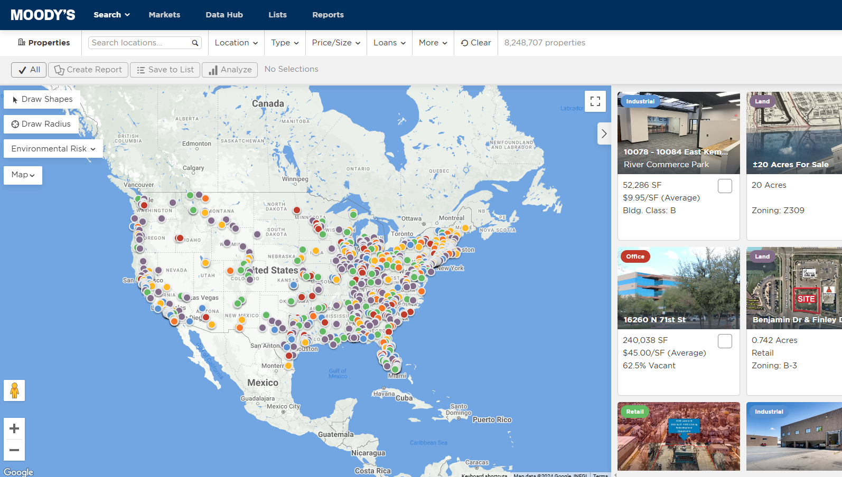Click the Zoning: Z309 text
The image size is (842, 477).
[778, 211]
